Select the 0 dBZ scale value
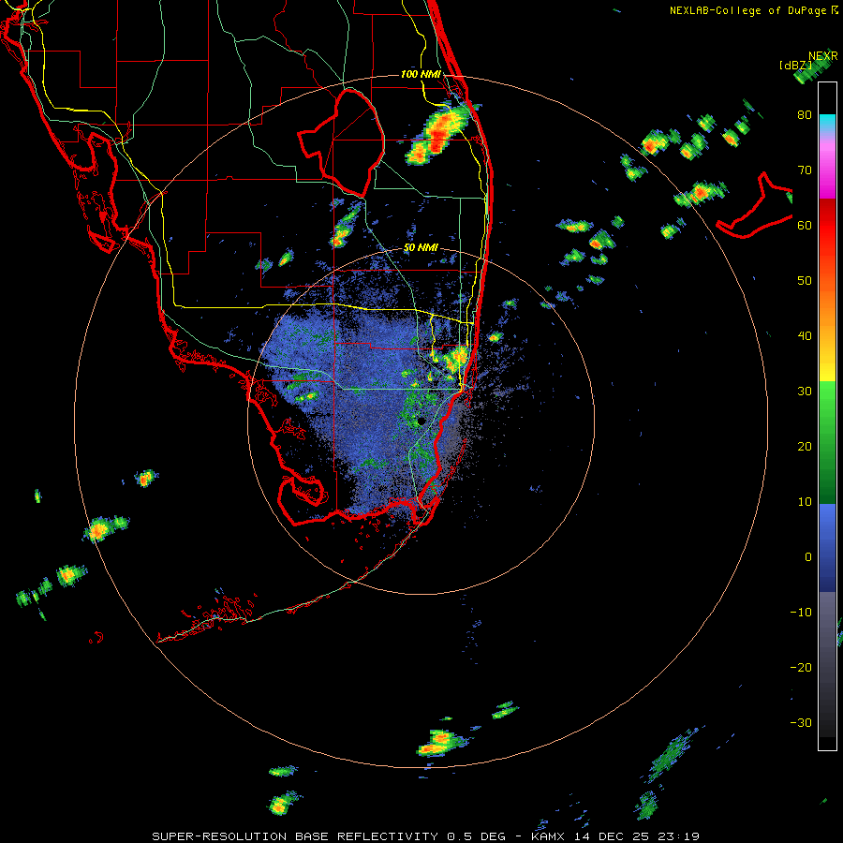 coord(808,557)
